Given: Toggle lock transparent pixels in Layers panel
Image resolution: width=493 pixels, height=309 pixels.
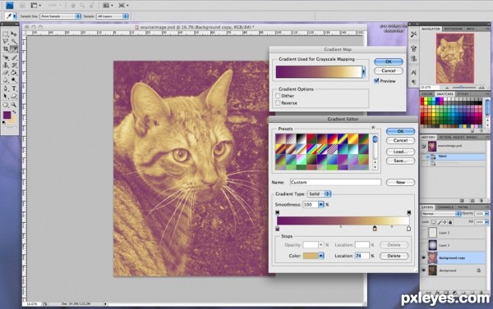Looking at the screenshot, I should click(434, 222).
